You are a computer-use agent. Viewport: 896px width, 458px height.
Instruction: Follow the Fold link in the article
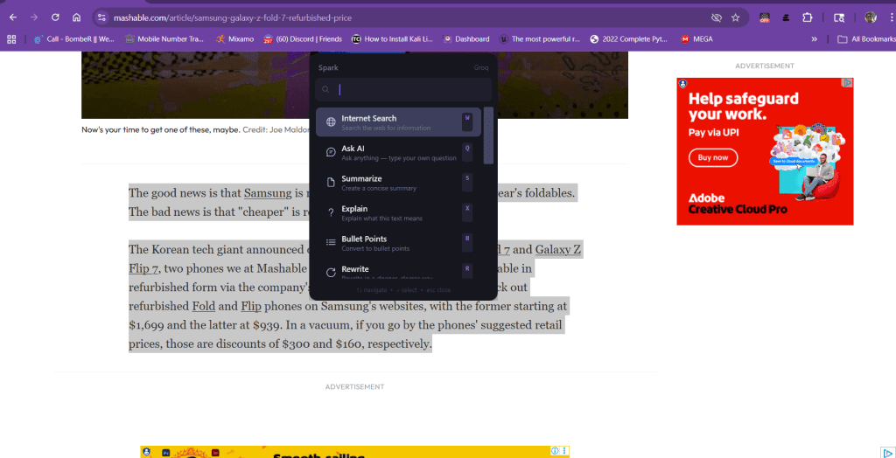203,307
